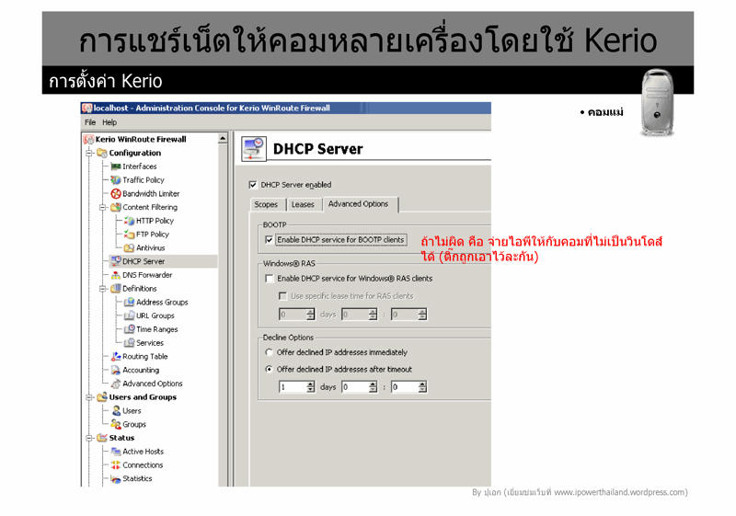Select the HTTP Policy label

coord(155,221)
